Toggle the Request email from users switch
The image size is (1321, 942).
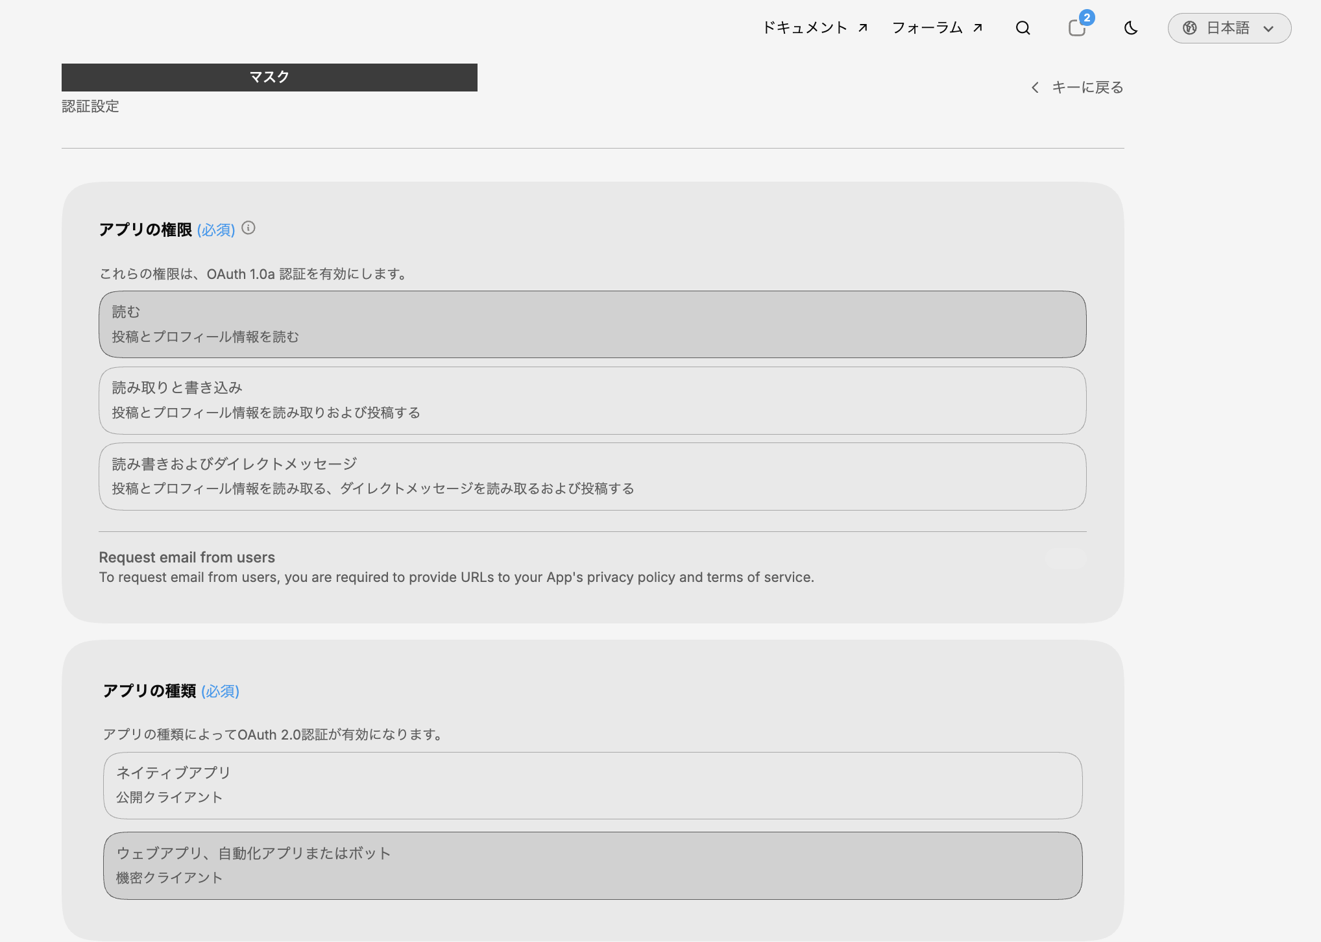[x=1065, y=559]
